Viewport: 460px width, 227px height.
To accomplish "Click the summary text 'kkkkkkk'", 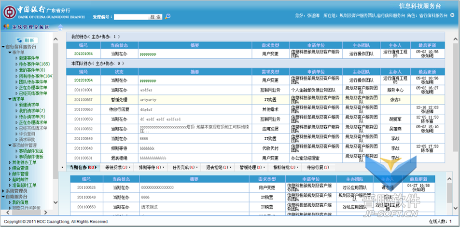I will [147, 148].
